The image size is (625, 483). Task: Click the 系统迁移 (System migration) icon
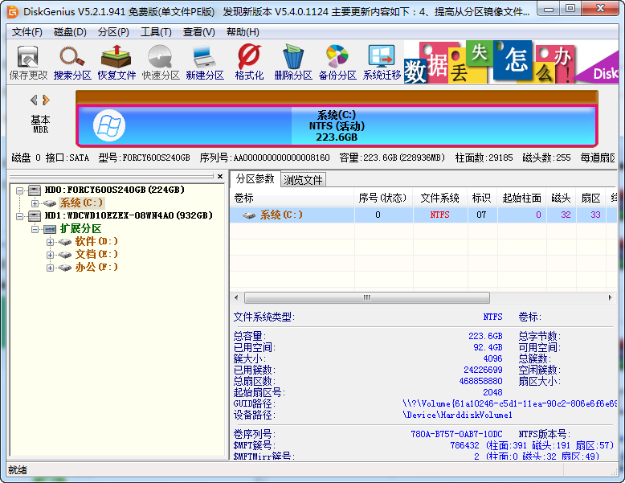tap(382, 62)
